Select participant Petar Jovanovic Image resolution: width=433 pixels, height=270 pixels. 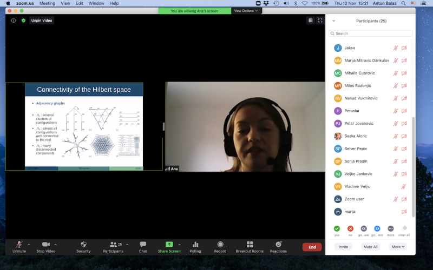pyautogui.click(x=370, y=124)
